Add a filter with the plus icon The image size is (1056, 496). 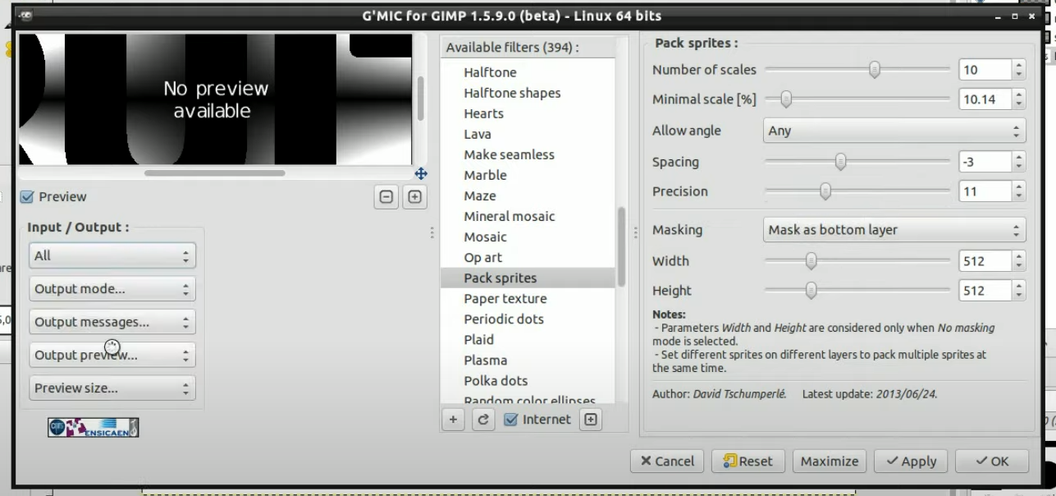pyautogui.click(x=453, y=420)
